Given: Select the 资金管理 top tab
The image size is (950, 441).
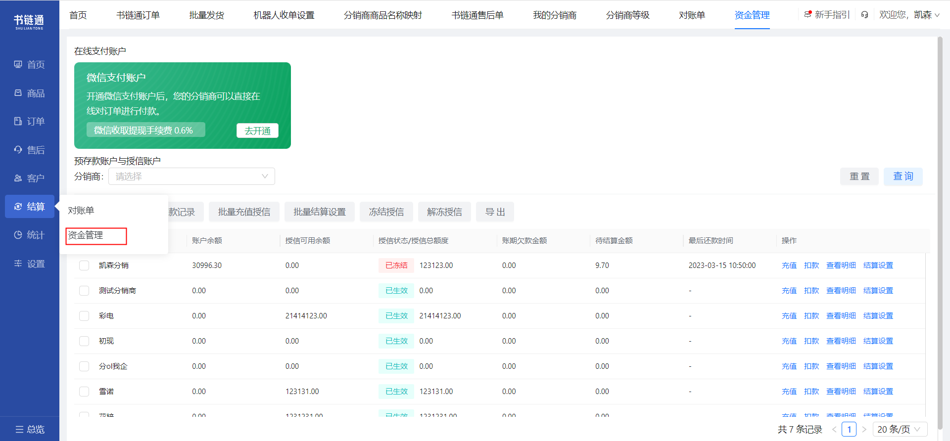Looking at the screenshot, I should pos(752,15).
